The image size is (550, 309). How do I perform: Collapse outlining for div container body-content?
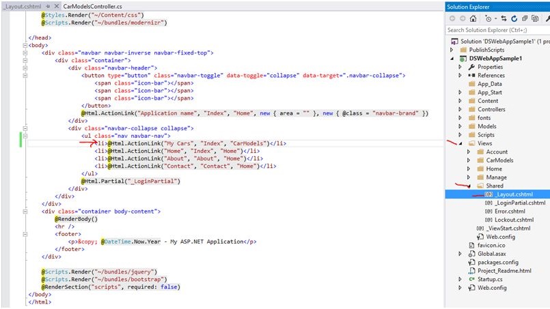tap(25, 211)
